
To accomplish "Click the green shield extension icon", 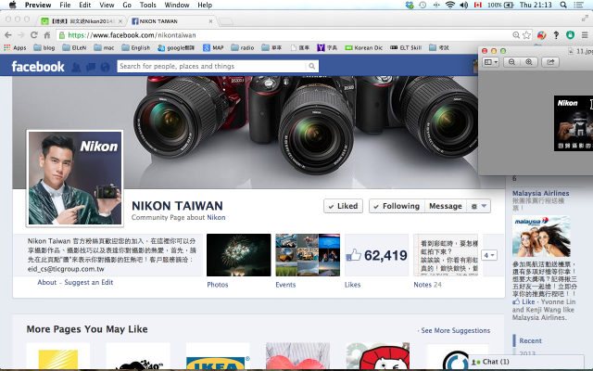I will coord(571,35).
